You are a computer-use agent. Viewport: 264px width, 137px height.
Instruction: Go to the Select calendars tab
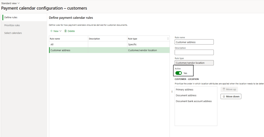click(x=13, y=33)
